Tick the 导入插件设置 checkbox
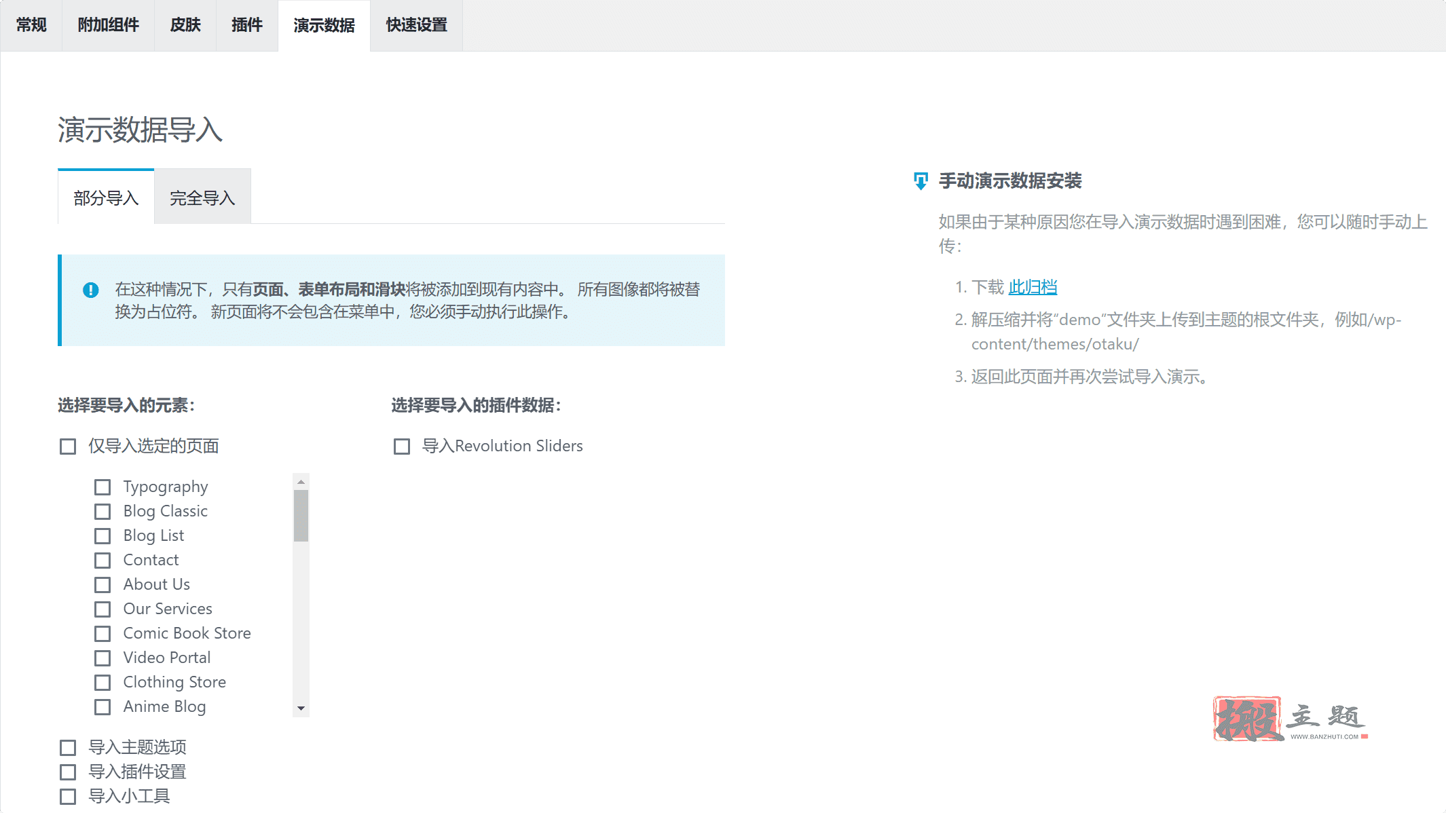Screen dimensions: 1446x813 68,772
